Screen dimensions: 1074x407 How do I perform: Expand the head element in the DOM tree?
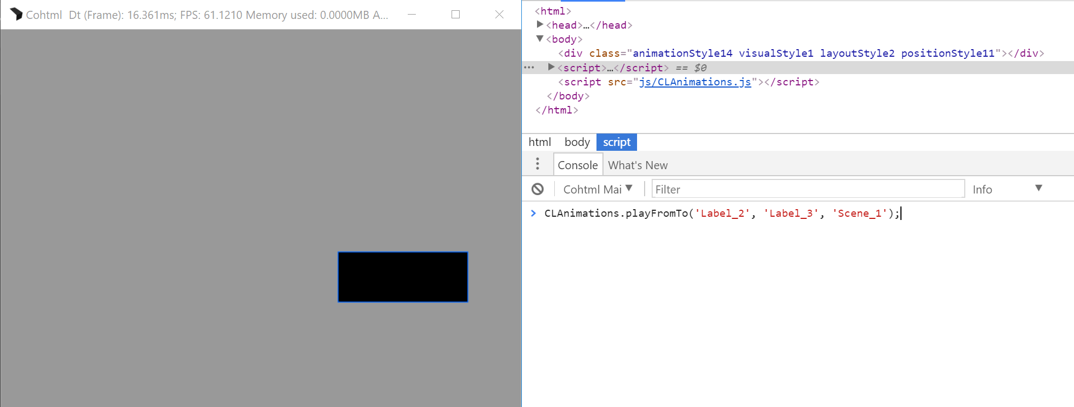[x=540, y=24]
